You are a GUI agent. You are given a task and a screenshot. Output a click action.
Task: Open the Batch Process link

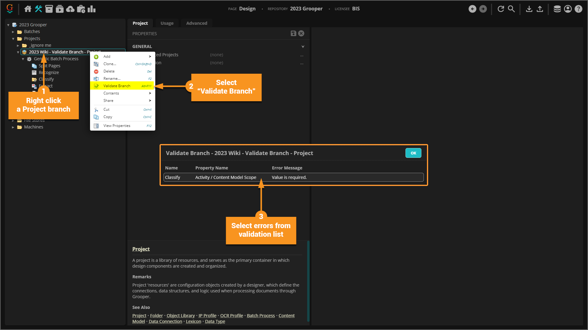click(x=261, y=316)
